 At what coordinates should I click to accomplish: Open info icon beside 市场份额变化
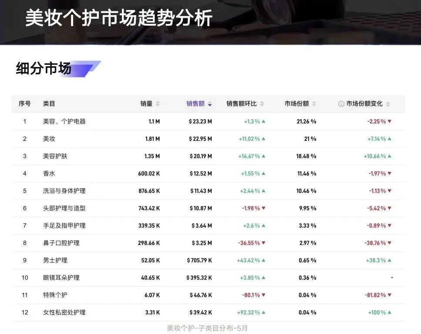click(x=341, y=104)
